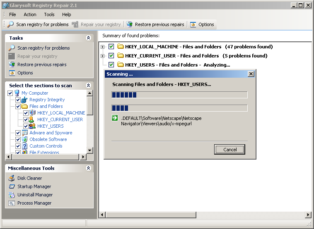This screenshot has height=229, width=314.
Task: Toggle the Registry Integrity checkbox
Action: [x=18, y=100]
